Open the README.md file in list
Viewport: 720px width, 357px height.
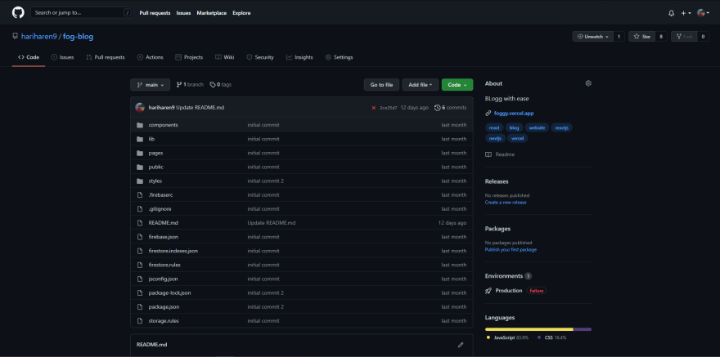point(163,223)
